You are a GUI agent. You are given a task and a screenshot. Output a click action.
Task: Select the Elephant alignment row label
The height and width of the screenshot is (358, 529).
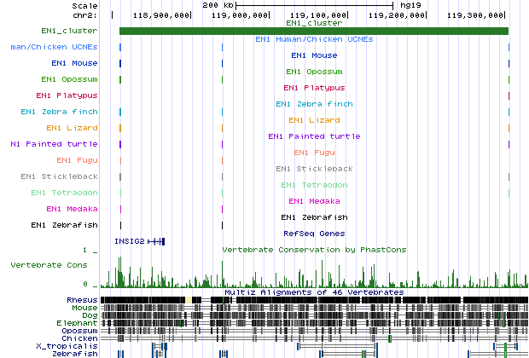[x=78, y=323]
